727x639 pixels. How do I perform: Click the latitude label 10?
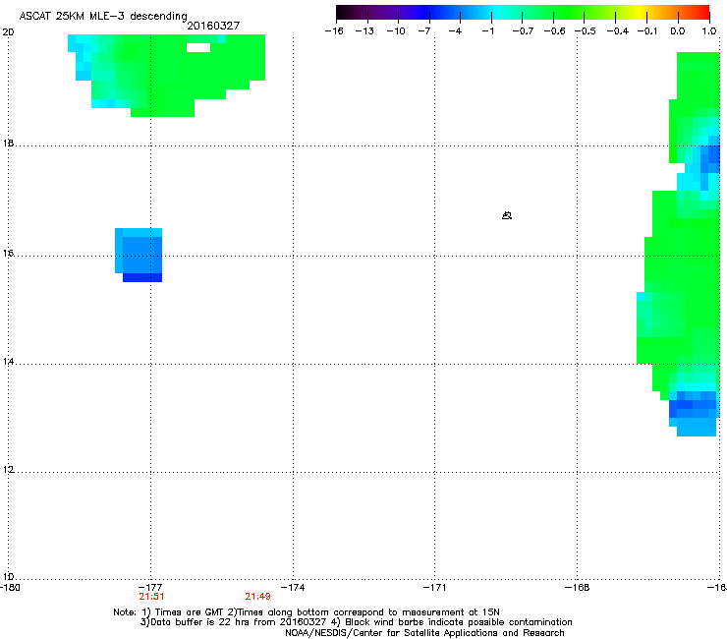[8, 577]
